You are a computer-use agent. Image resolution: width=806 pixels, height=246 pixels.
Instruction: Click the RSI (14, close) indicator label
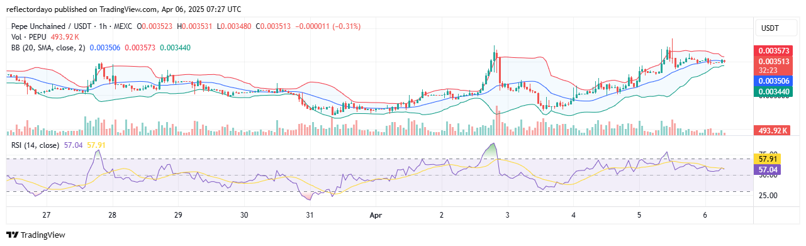click(x=35, y=145)
